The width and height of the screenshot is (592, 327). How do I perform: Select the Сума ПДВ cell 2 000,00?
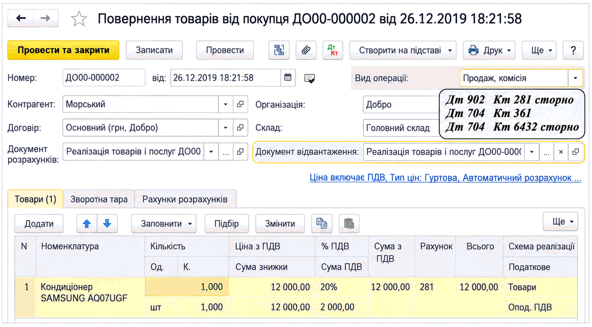click(341, 307)
